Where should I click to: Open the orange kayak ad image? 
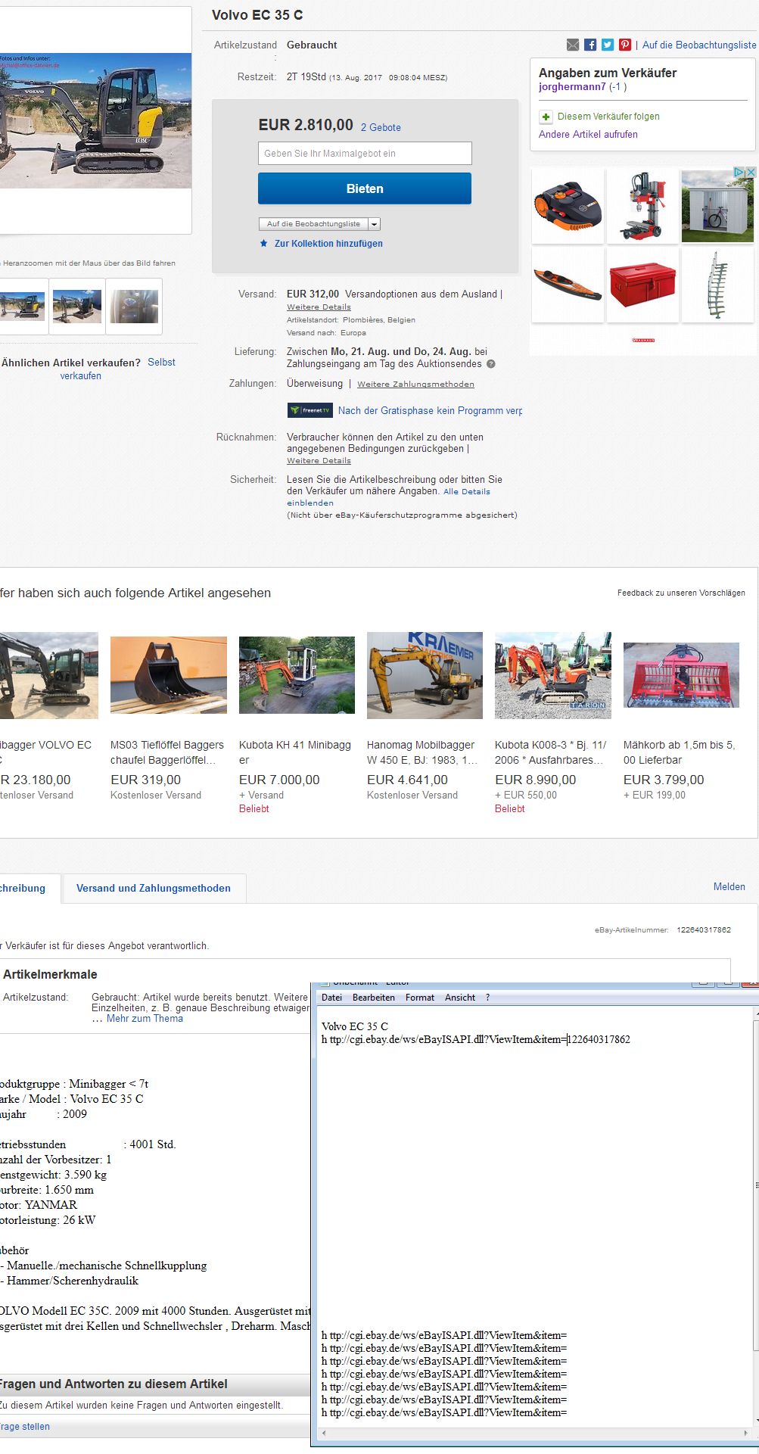click(x=568, y=285)
